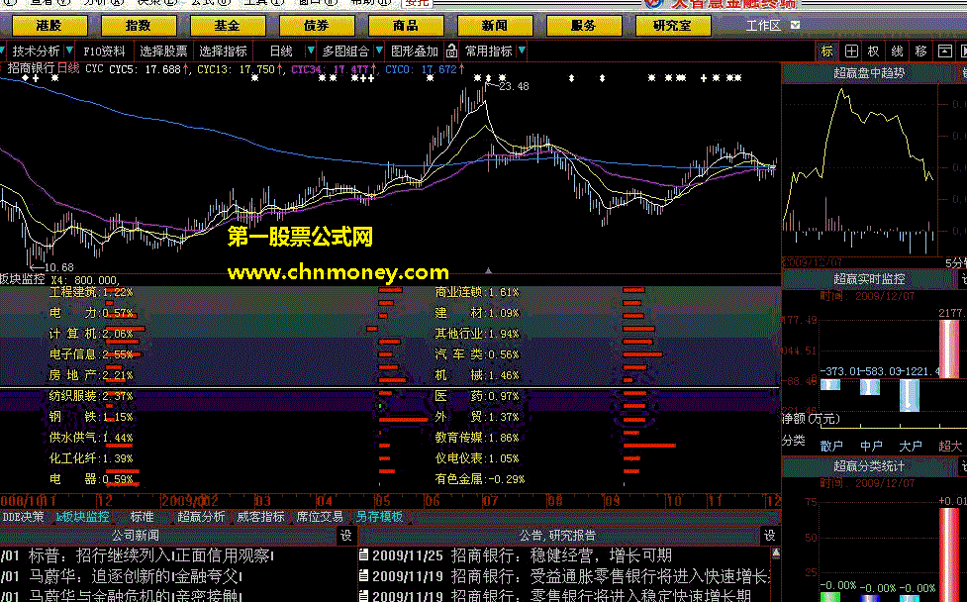Switch to the 板块监控 tab
The image size is (967, 602).
tap(82, 517)
